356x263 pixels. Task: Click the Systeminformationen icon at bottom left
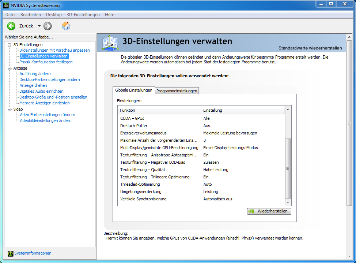pyautogui.click(x=11, y=253)
